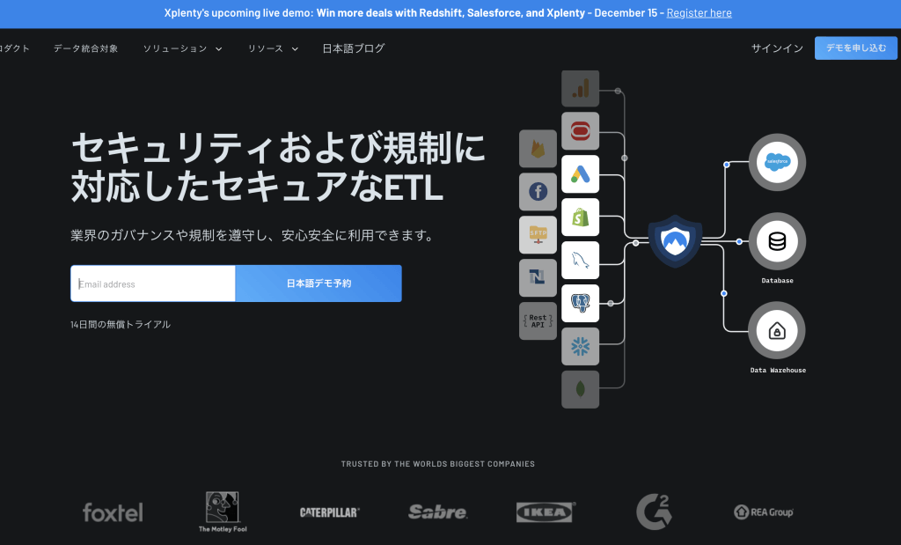Open the ソリューション menu label
This screenshot has width=901, height=545.
[x=175, y=49]
